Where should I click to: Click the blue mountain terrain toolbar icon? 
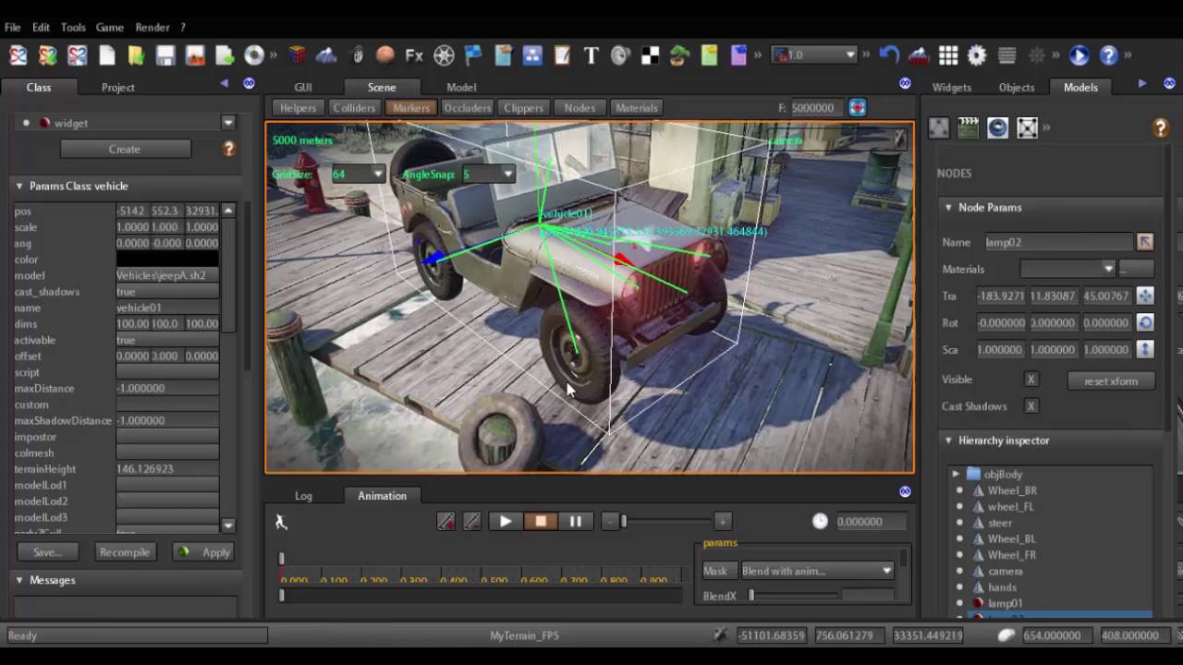326,55
